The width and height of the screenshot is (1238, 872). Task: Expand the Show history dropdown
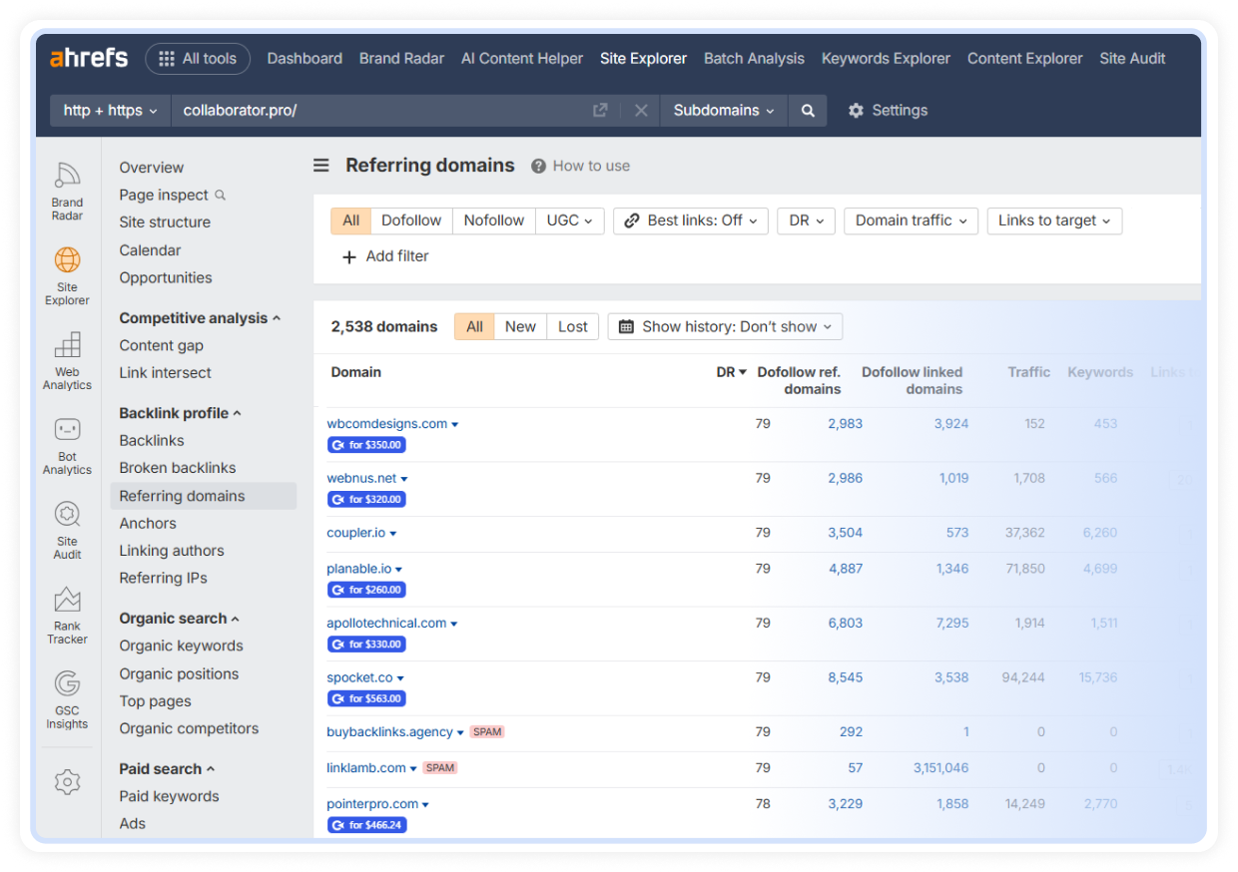point(725,326)
